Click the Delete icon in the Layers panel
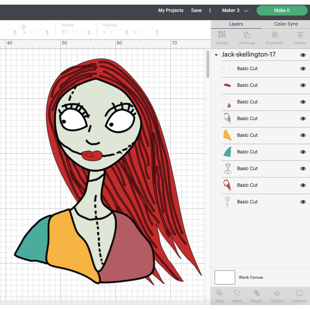Viewport: 310px width, 310px height. pyautogui.click(x=300, y=38)
